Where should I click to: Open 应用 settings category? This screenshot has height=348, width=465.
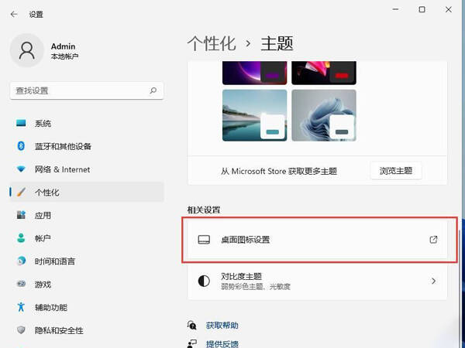click(x=87, y=216)
